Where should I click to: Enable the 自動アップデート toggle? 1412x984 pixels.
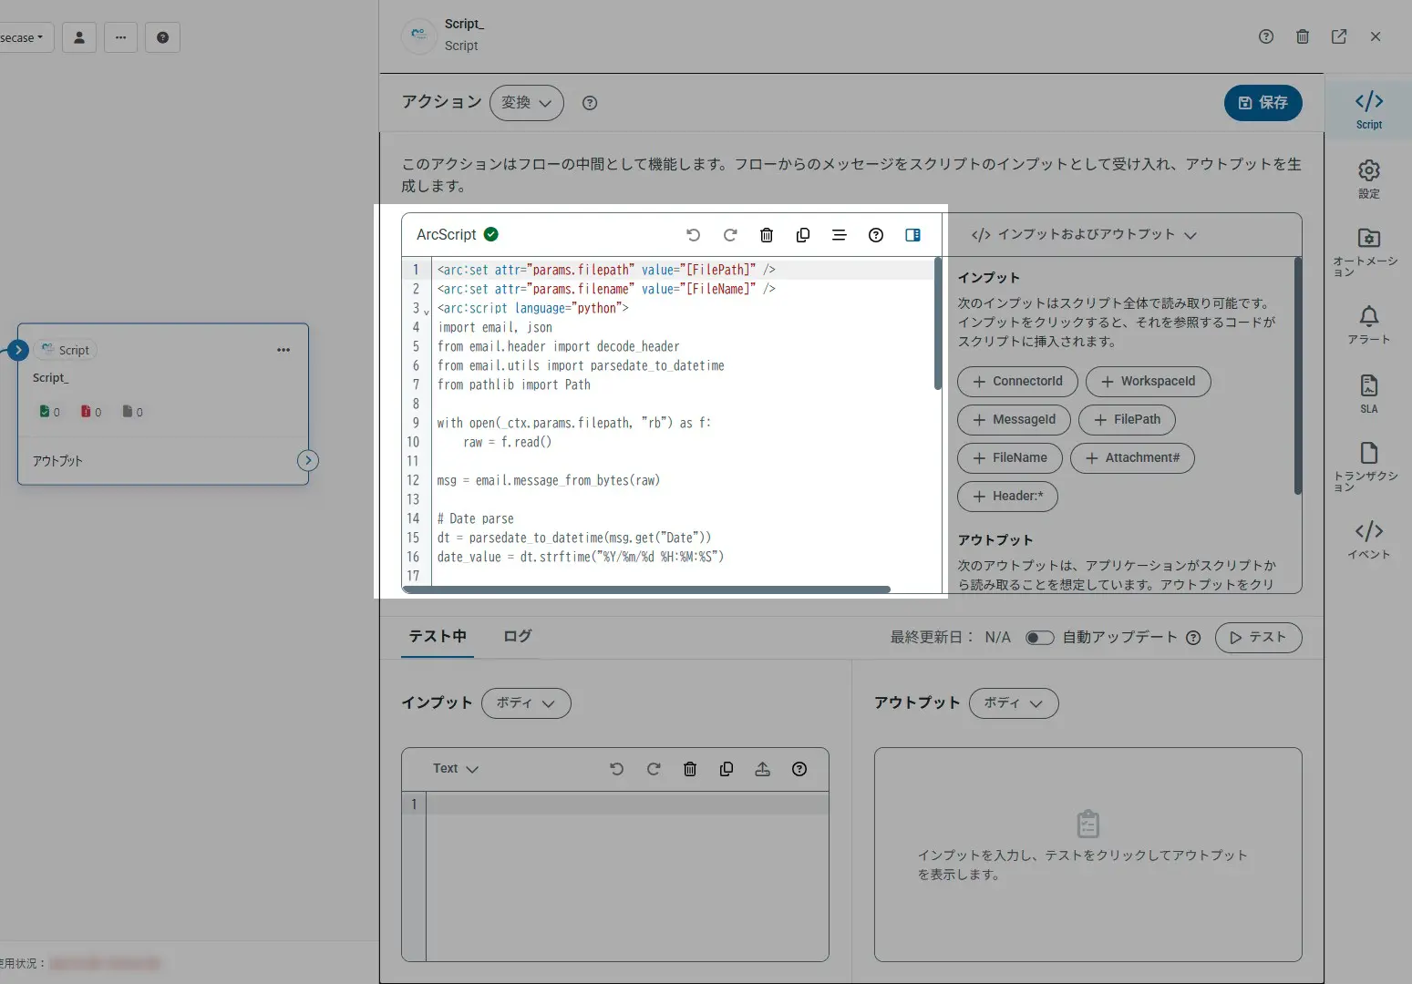(1039, 637)
